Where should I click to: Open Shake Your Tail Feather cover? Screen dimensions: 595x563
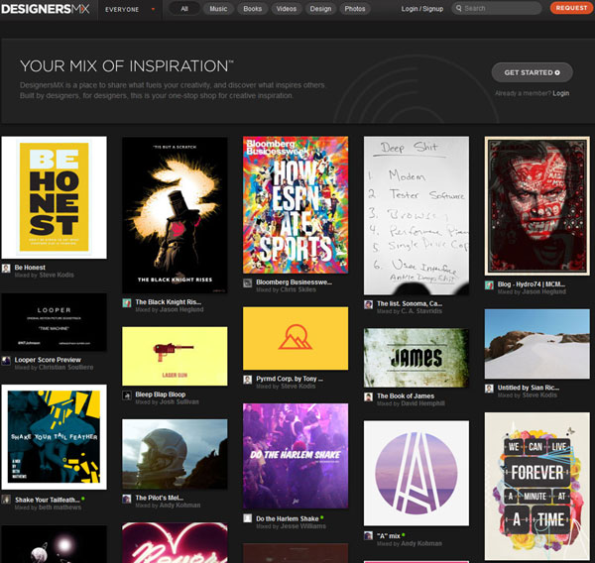coord(54,437)
